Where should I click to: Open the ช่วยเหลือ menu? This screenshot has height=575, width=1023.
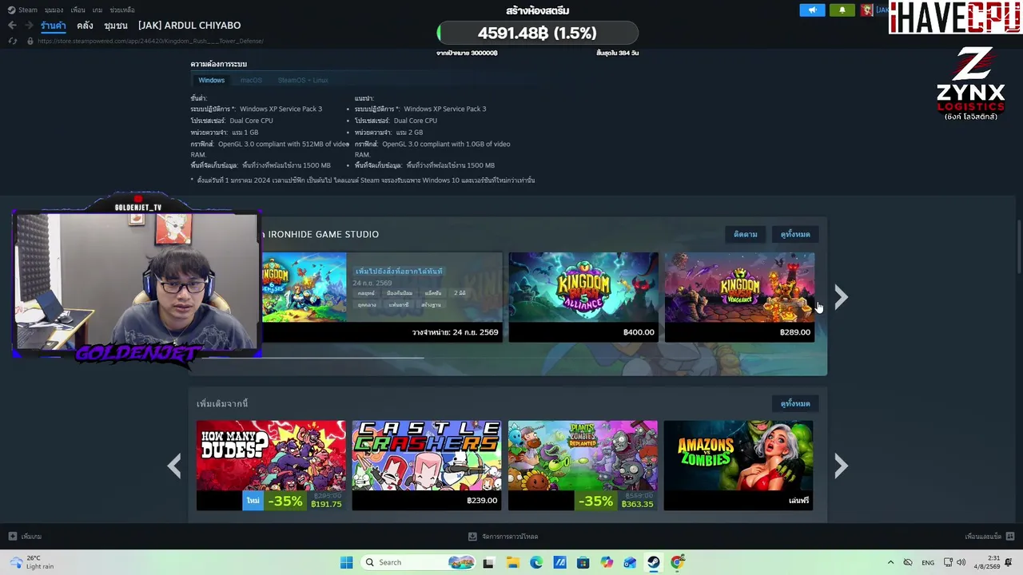coord(122,10)
